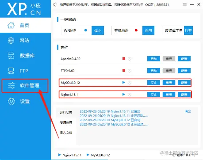Stop WNMP with the 停止 button
The image size is (203, 160).
[x=98, y=30]
